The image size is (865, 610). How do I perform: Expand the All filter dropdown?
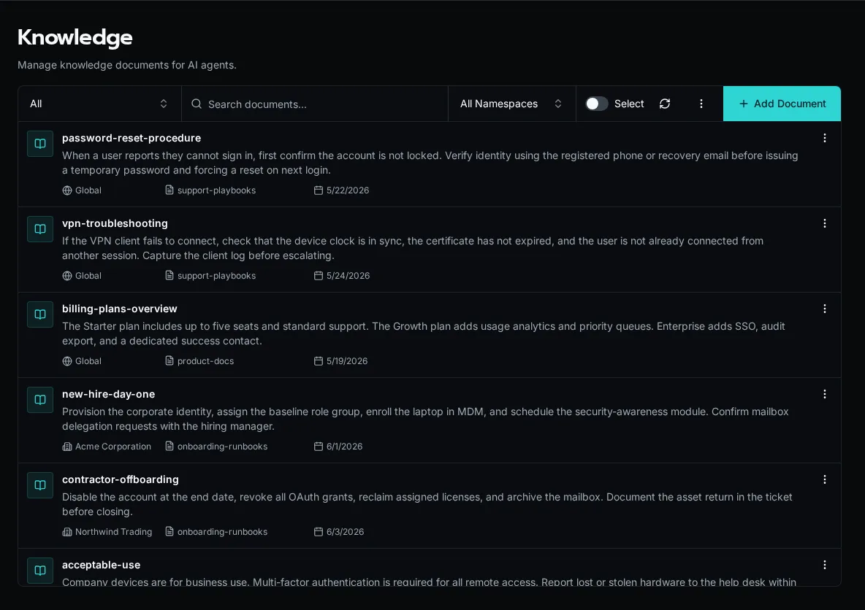coord(99,104)
